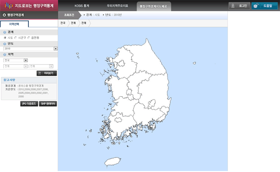Viewport: 280px width, 172px height.
Task: Select the 읍면동 boundary radio button
Action: coord(29,38)
